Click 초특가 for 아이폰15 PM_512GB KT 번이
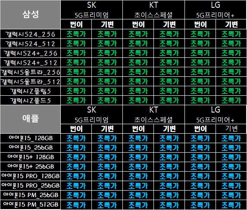The height and width of the screenshot is (210, 247). [138, 205]
